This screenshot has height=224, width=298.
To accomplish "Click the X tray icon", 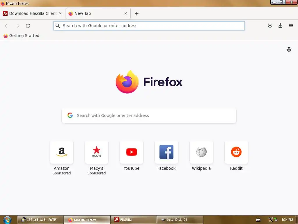I will coord(270,220).
